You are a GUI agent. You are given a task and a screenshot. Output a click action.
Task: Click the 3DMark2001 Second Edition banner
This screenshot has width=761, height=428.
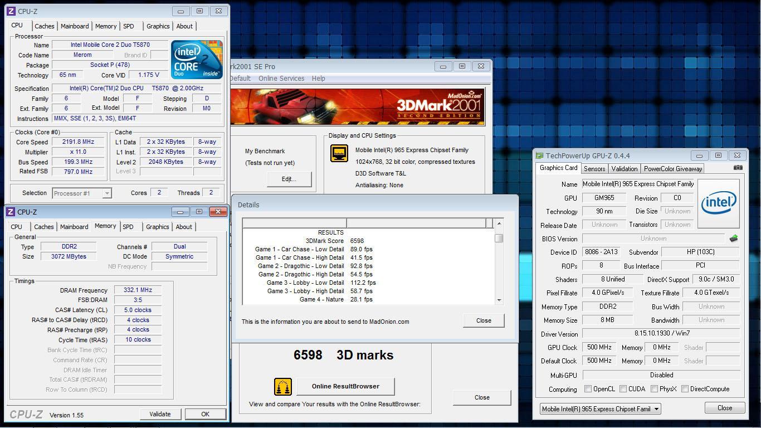click(x=357, y=106)
